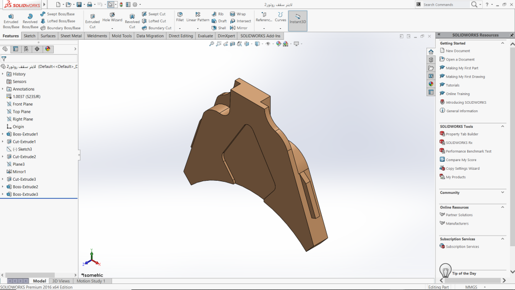Collapse the Getting Started section

coord(502,43)
